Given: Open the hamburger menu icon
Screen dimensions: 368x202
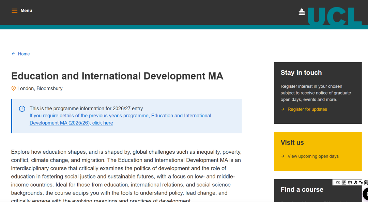Looking at the screenshot, I should [14, 11].
